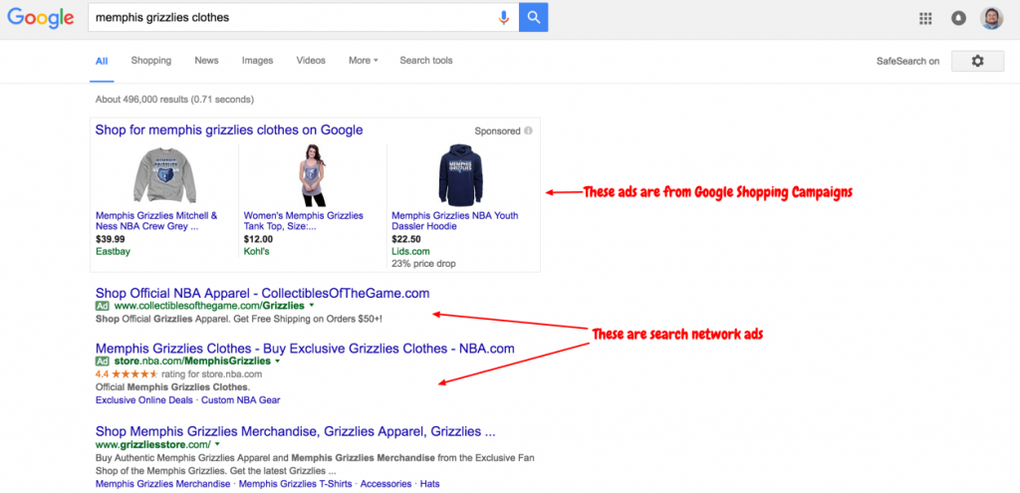Viewport: 1020px width, 493px height.
Task: Open the Google apps grid
Action: (925, 18)
